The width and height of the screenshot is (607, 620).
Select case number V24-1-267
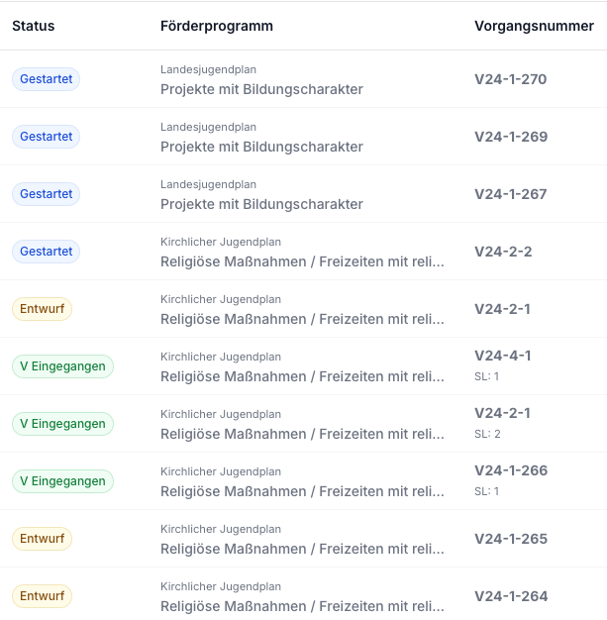click(x=511, y=194)
